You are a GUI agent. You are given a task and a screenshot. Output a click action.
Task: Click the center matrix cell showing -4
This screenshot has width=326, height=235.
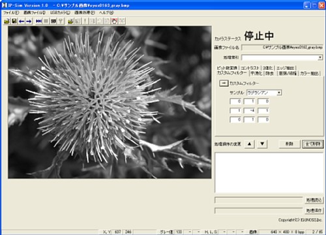[x=249, y=110]
